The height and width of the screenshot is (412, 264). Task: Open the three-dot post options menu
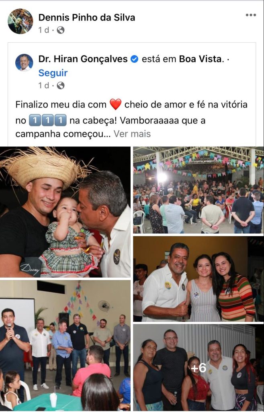251,15
